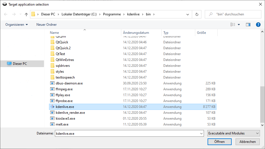Open Executable and Modules filter dropdown
265x149 pixels.
[234, 133]
